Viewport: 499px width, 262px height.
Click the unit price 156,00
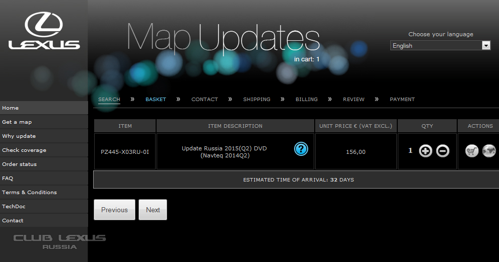tap(356, 152)
